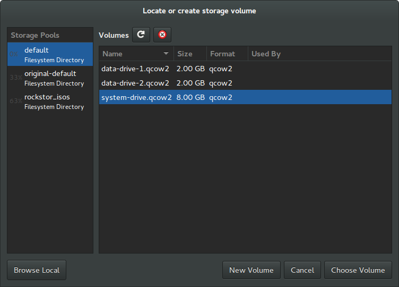The width and height of the screenshot is (399, 287).
Task: Click the 8.00 GB size cell
Action: point(190,97)
